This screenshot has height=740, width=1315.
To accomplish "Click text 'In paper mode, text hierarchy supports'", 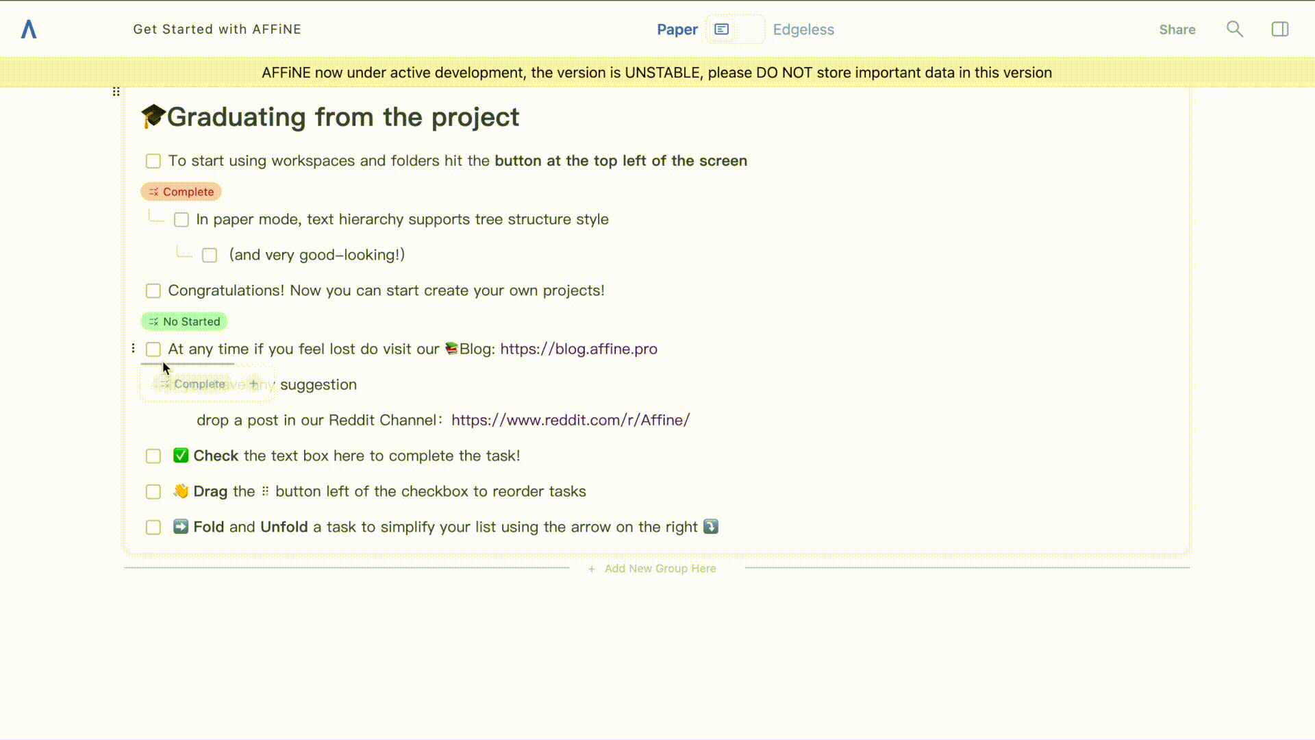I will coord(402,219).
